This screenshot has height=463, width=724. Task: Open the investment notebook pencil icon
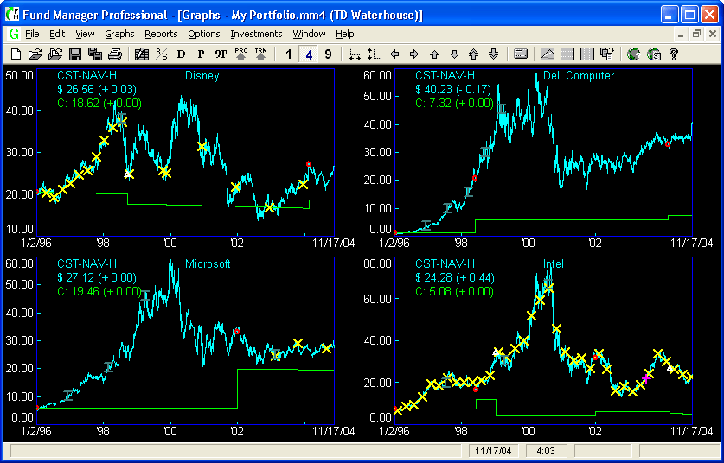pyautogui.click(x=142, y=54)
